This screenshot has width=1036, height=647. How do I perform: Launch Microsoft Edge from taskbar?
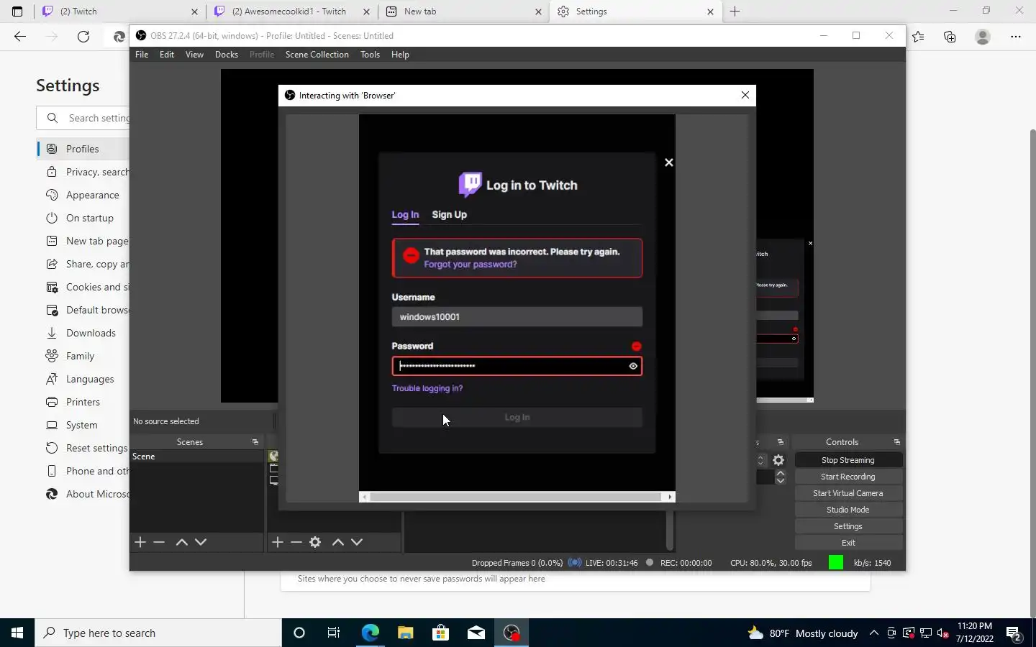coord(370,633)
